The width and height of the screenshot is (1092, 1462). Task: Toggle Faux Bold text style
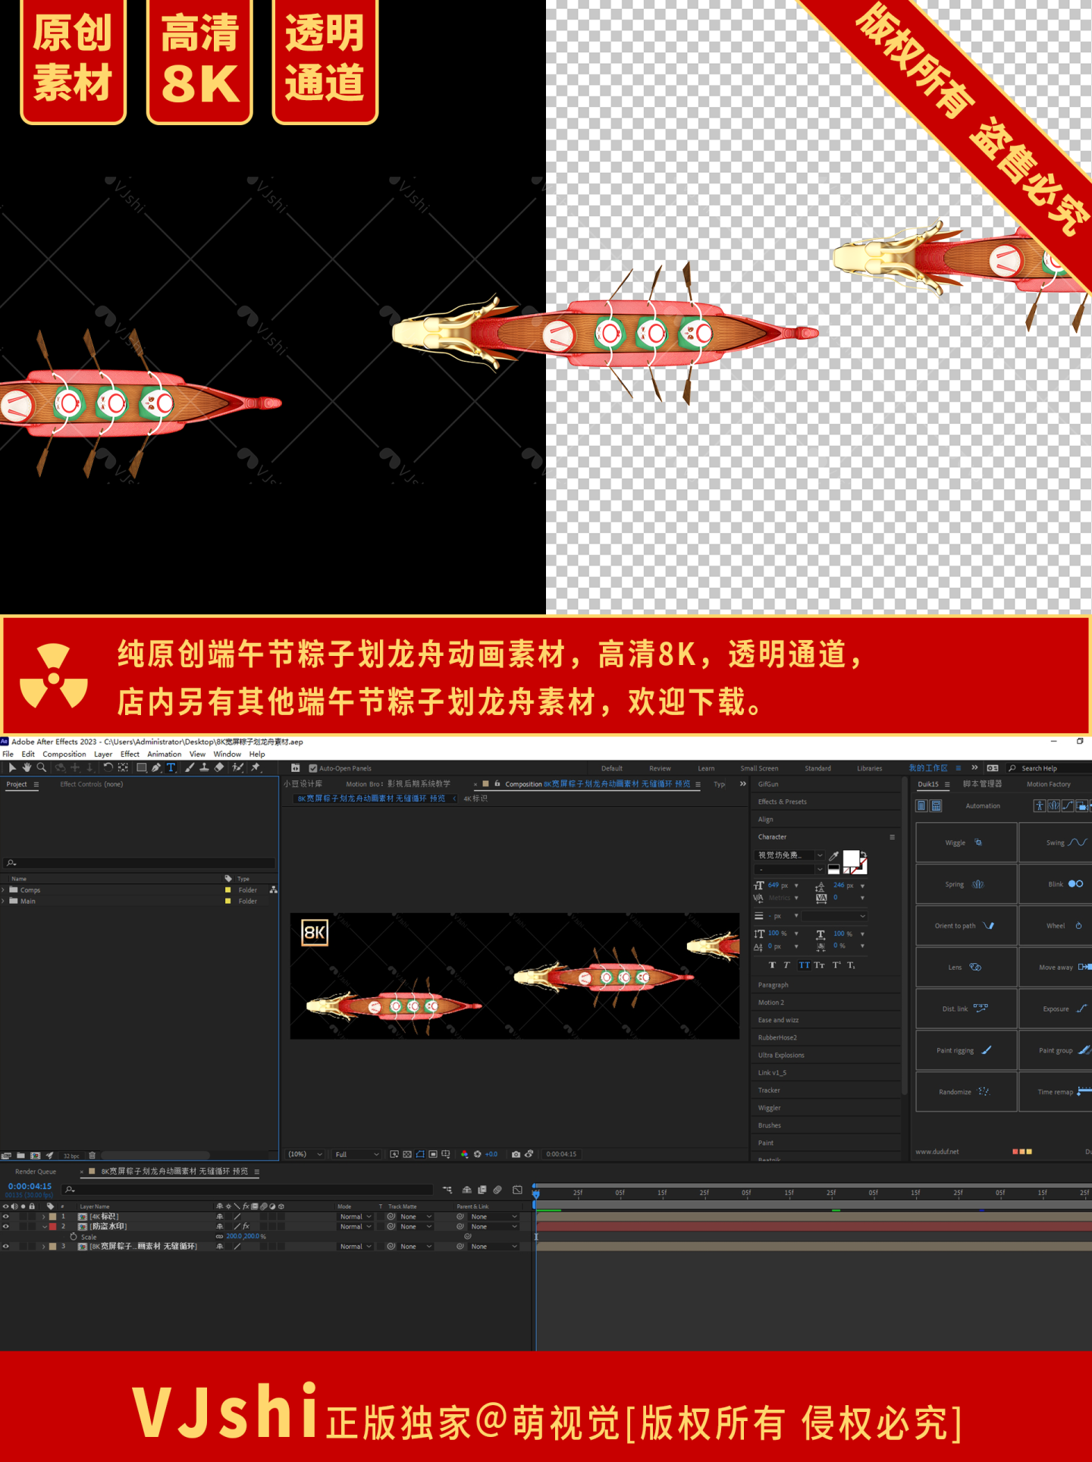(x=772, y=965)
